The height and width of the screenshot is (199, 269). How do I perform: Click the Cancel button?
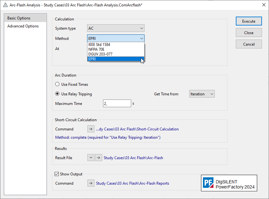(x=249, y=44)
